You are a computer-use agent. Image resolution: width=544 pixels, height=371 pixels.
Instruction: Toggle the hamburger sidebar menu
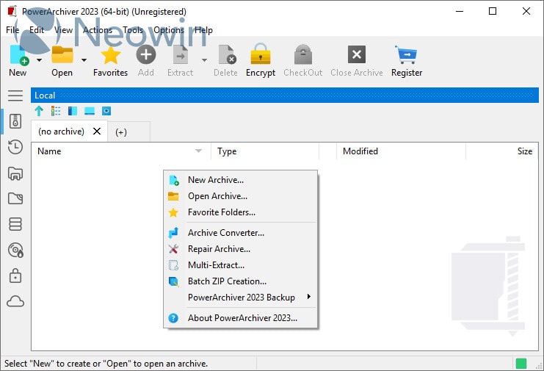pyautogui.click(x=15, y=96)
